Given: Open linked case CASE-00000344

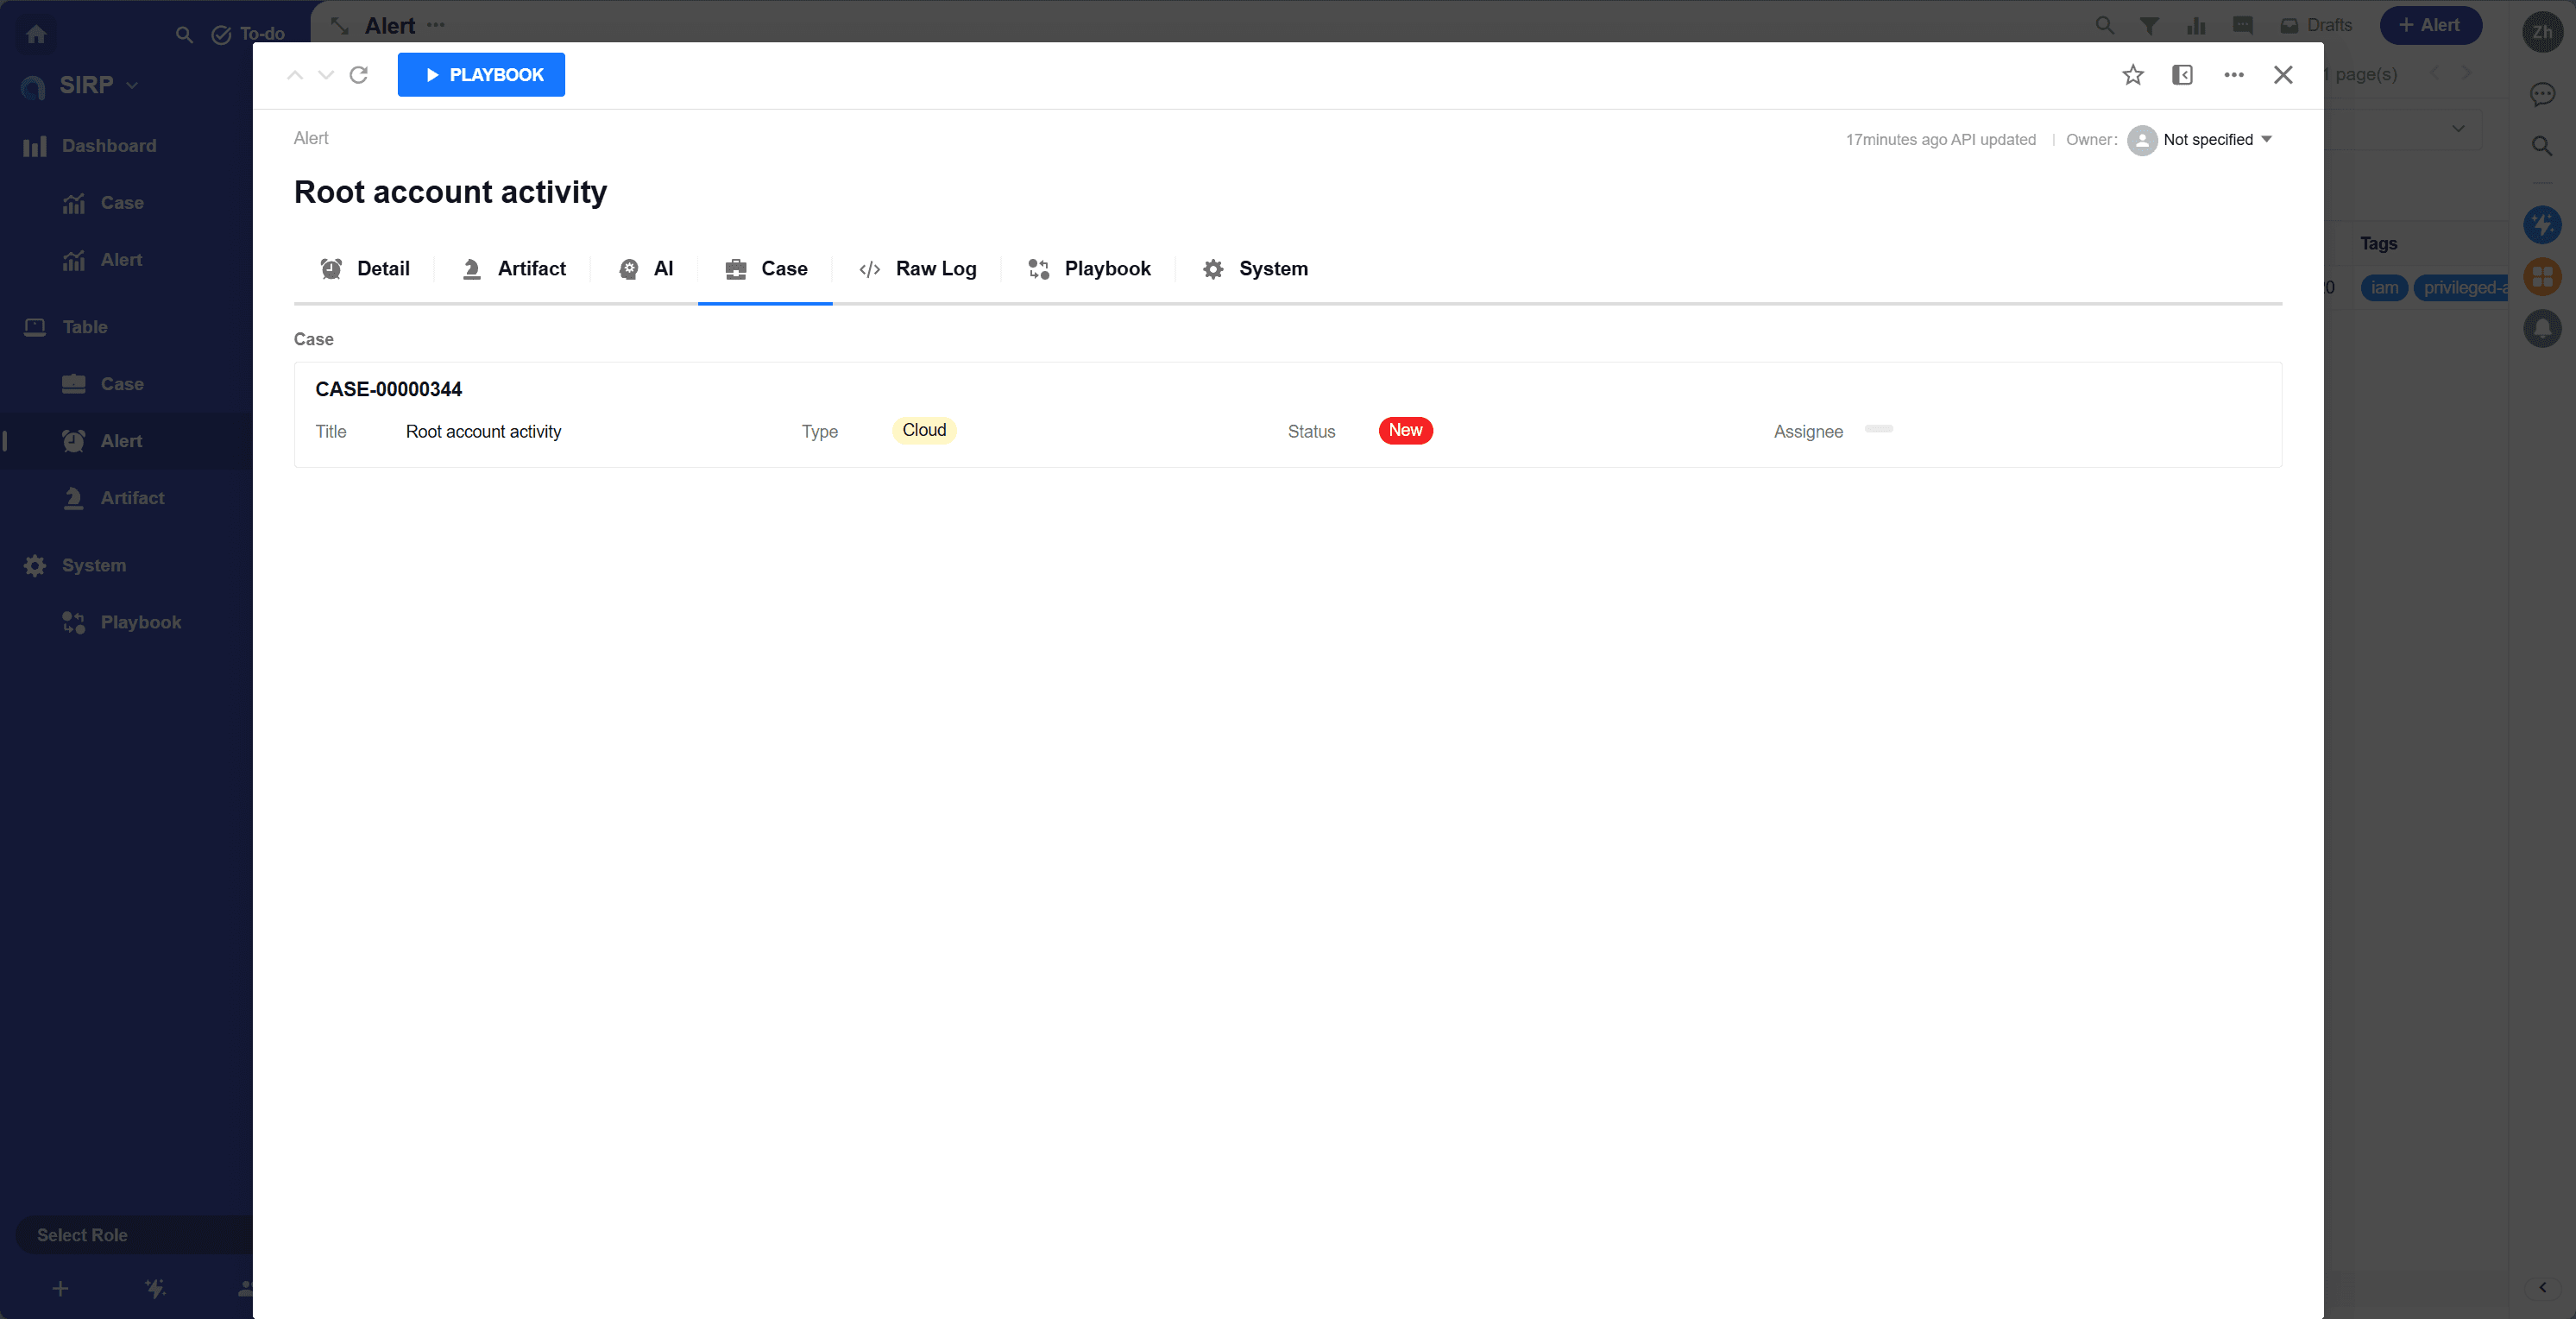Looking at the screenshot, I should click(389, 389).
